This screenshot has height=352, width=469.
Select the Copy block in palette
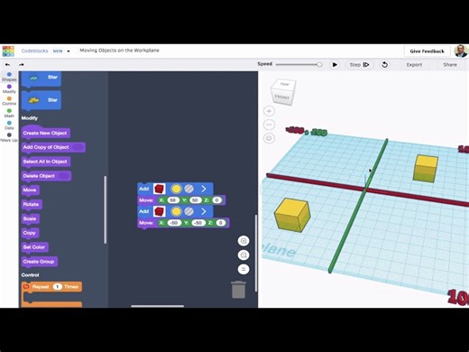(30, 233)
